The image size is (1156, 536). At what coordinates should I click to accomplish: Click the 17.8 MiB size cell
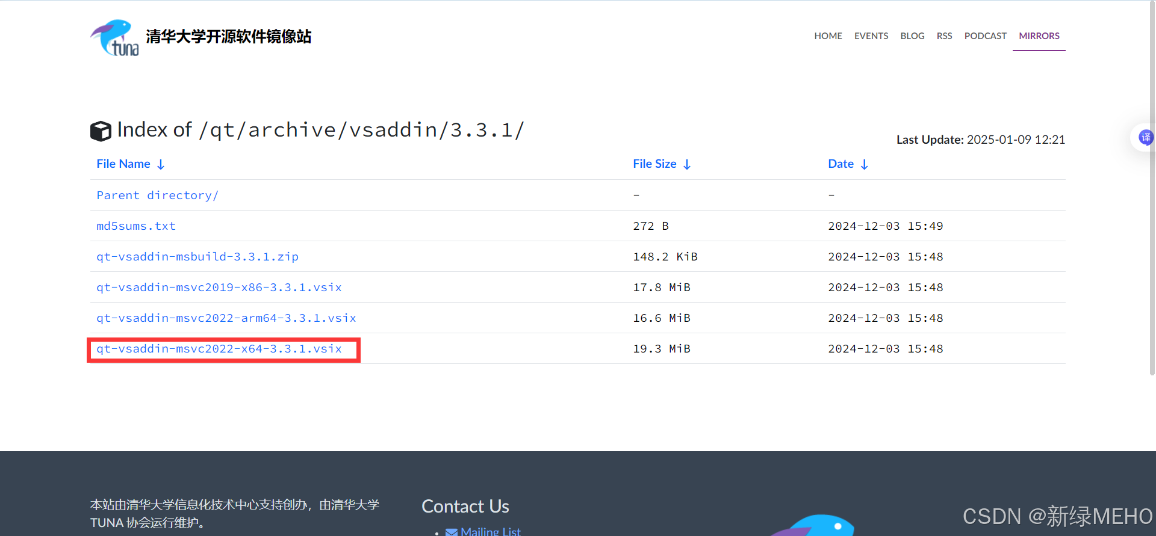(662, 288)
